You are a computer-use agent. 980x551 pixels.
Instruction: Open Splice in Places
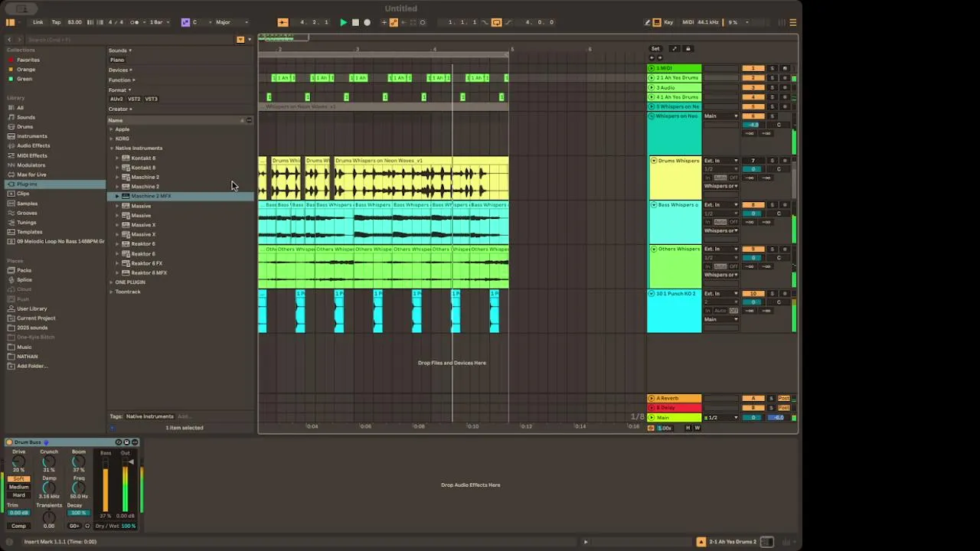tap(24, 280)
